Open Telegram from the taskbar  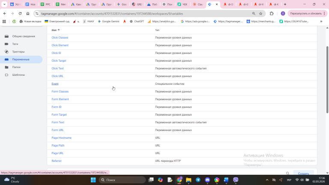(x=198, y=180)
